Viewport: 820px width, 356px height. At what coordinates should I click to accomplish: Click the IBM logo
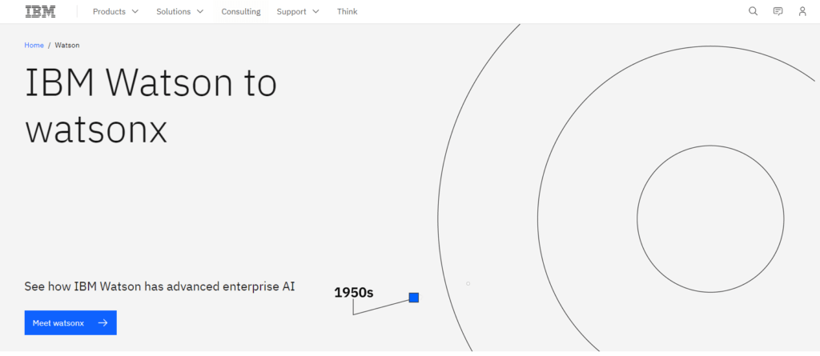pos(40,11)
